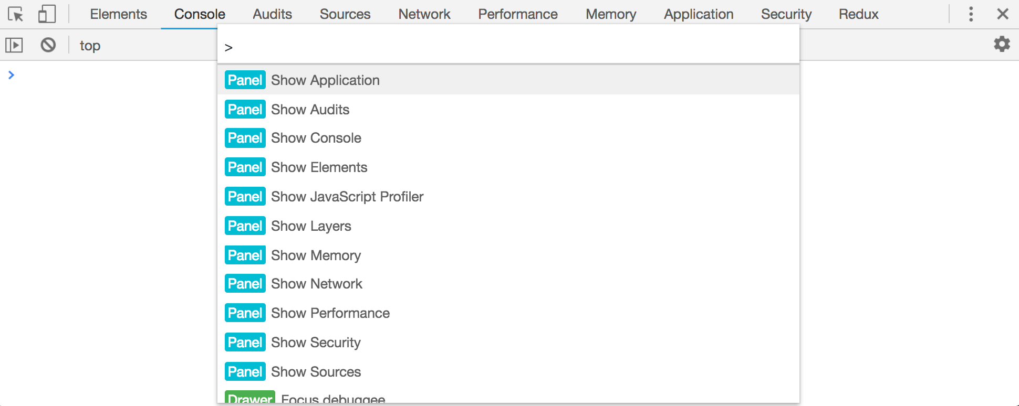Run the Show Sources command
The height and width of the screenshot is (406, 1019).
click(x=508, y=372)
